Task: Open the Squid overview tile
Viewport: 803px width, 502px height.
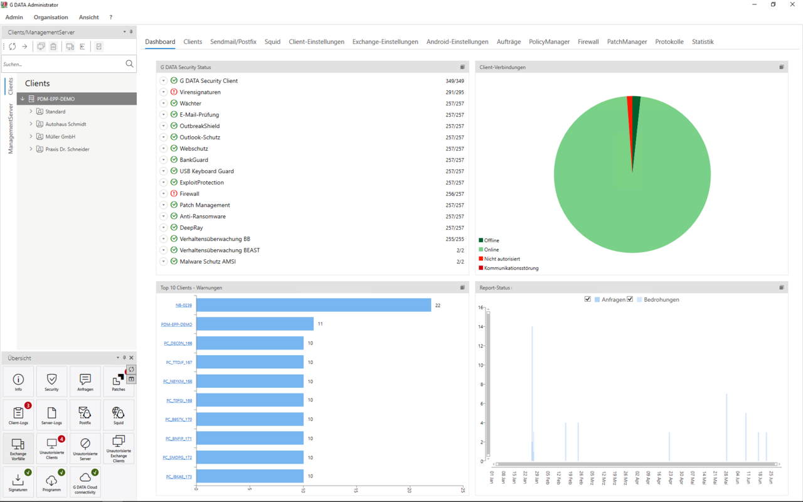Action: [x=119, y=415]
